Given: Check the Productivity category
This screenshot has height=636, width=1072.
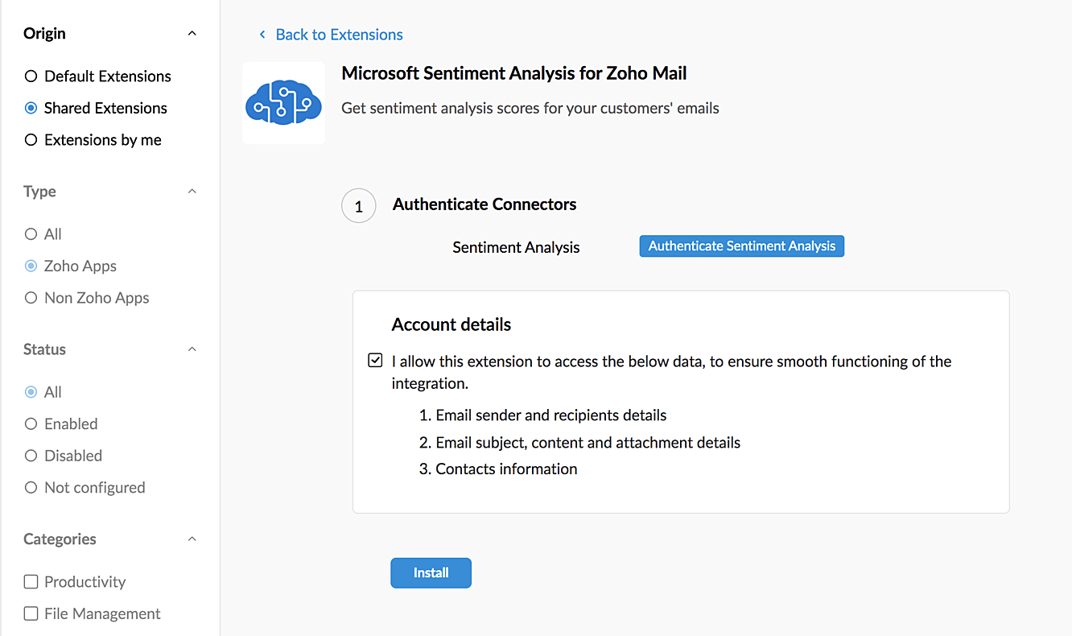Looking at the screenshot, I should pyautogui.click(x=31, y=582).
